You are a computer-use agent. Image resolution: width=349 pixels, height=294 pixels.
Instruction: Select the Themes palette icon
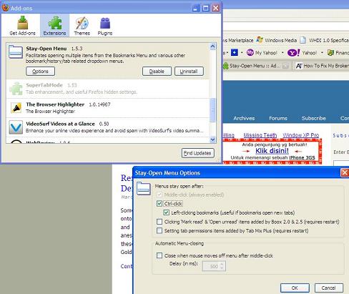point(82,23)
